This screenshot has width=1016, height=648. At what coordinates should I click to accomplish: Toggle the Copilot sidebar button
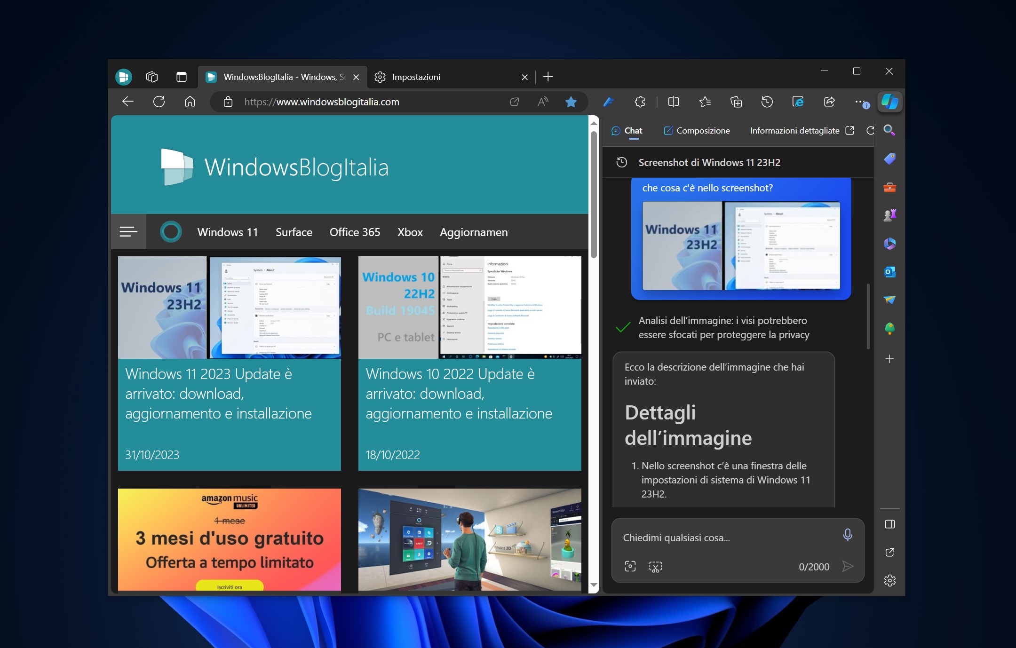coord(889,102)
